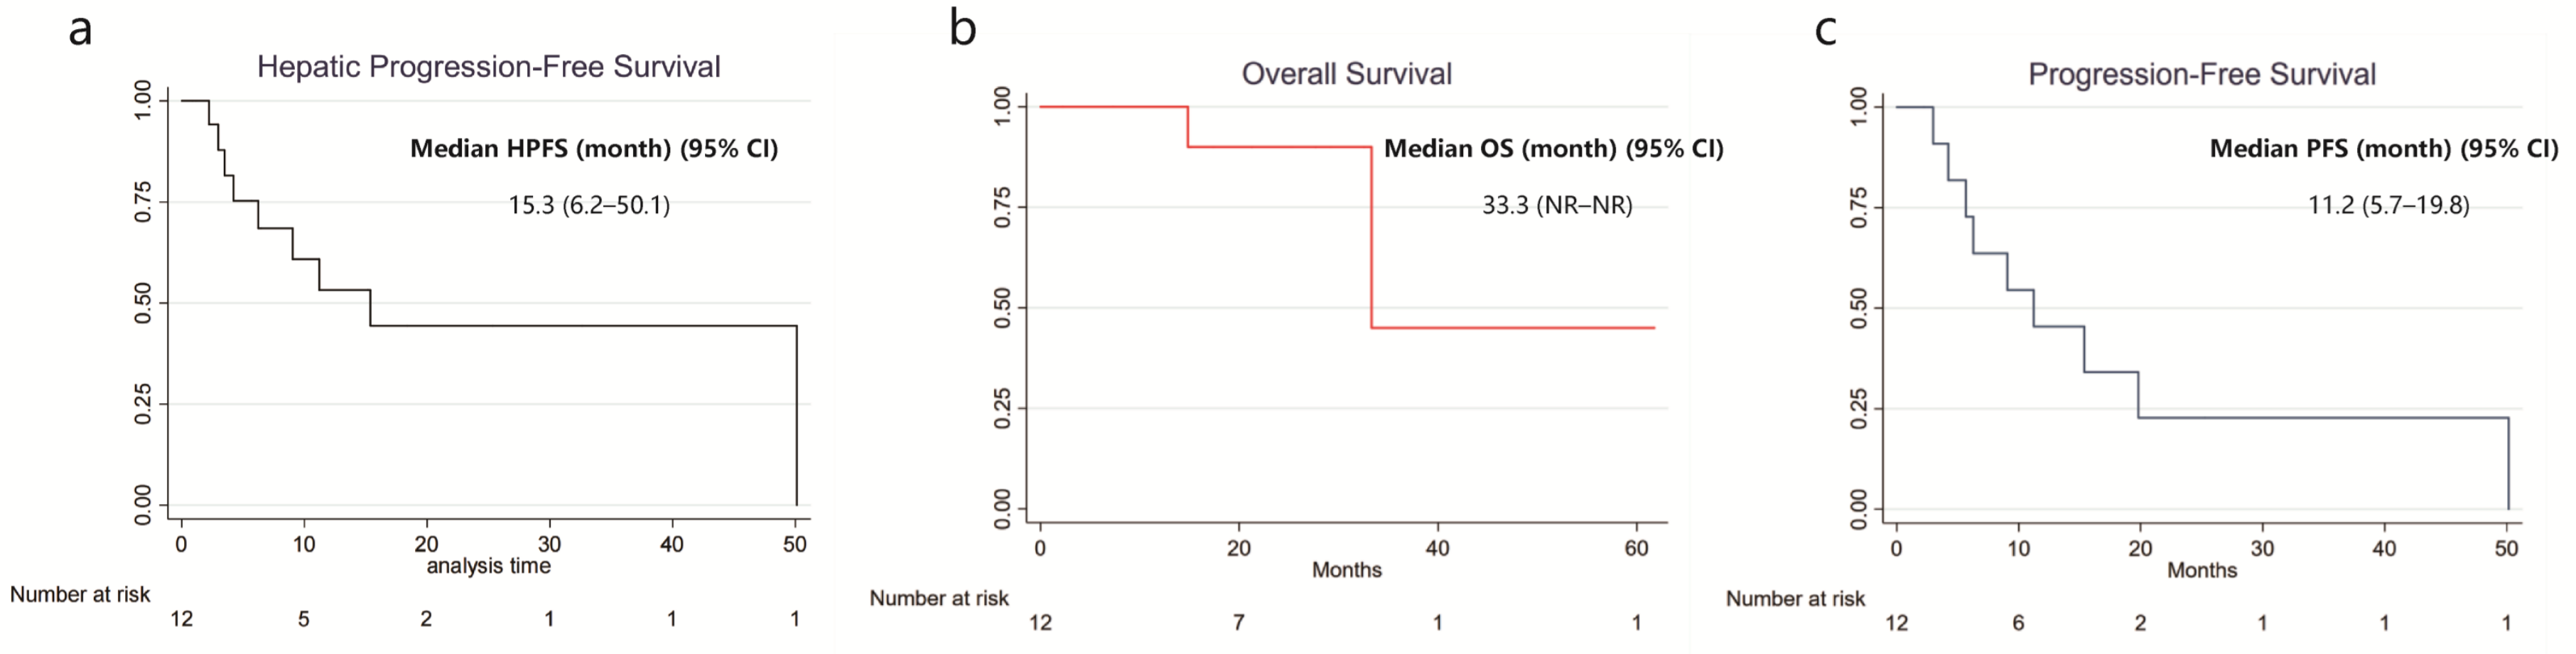Click the at-risk count 6 in panel c
Viewport: 2576px width, 654px height.
2018,623
